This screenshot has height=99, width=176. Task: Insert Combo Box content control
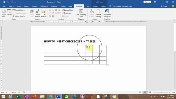53,13
